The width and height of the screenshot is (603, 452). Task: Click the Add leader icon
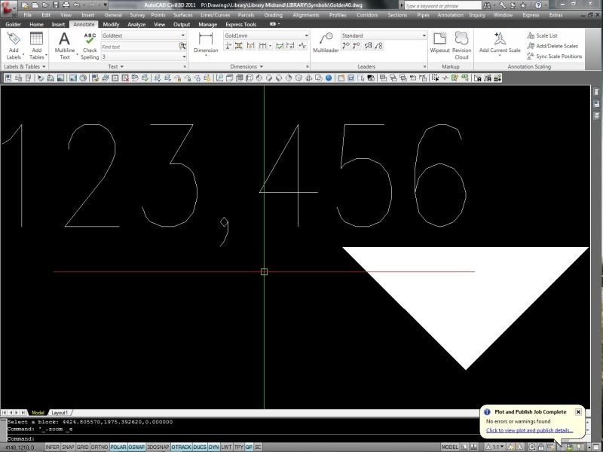(346, 46)
